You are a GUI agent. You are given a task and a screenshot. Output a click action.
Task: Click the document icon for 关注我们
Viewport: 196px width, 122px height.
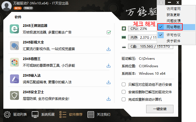(x=91, y=115)
